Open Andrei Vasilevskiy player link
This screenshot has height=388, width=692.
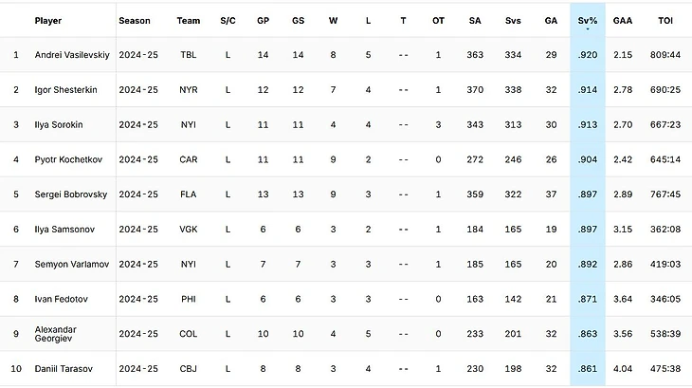[72, 55]
